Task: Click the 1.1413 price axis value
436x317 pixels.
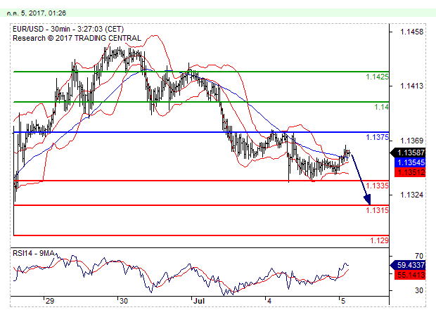Action: coord(412,86)
